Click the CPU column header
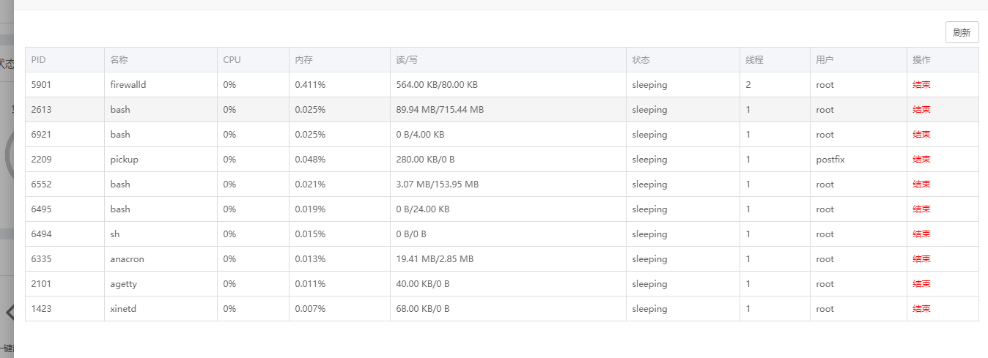Image resolution: width=988 pixels, height=358 pixels. point(232,60)
